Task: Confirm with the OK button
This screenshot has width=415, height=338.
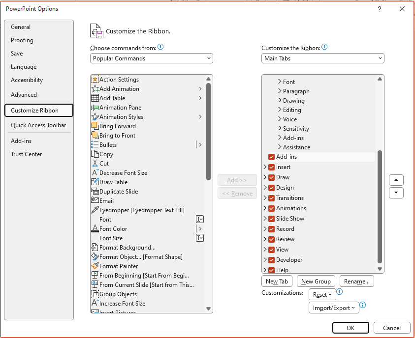Action: pyautogui.click(x=351, y=328)
